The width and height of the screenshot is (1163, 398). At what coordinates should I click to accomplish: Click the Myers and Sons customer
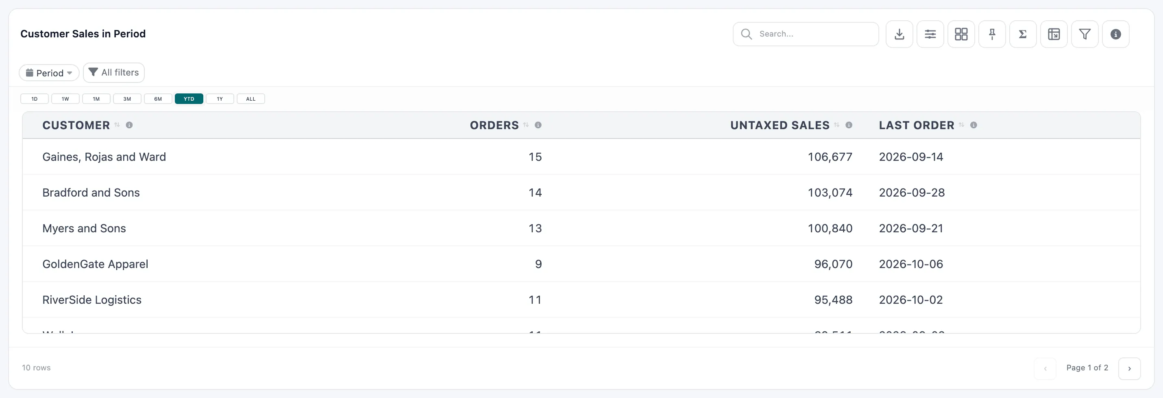(x=84, y=229)
